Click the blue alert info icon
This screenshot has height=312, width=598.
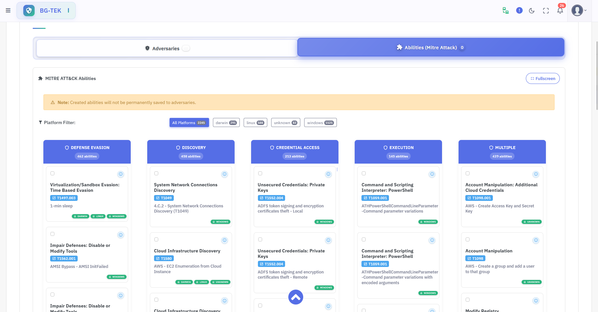click(x=519, y=11)
